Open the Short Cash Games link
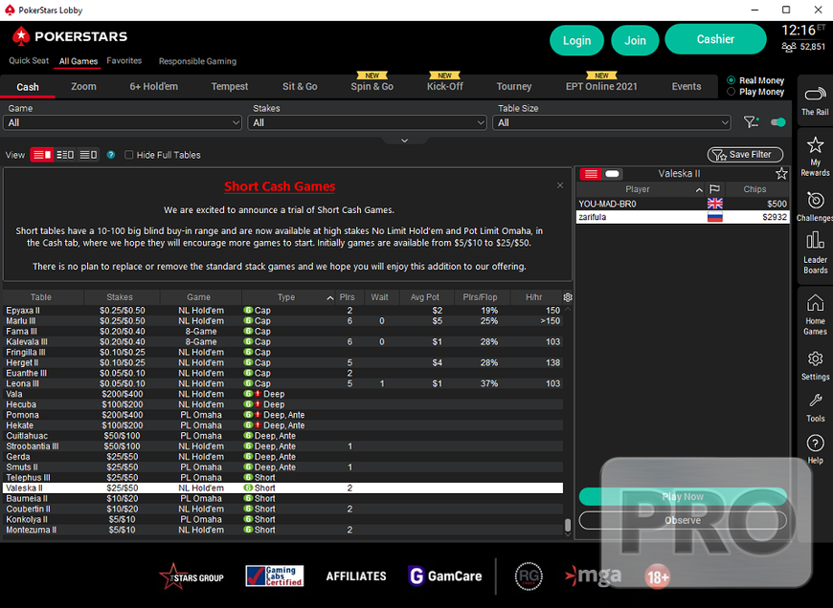Screen dimensions: 833x608 (x=280, y=186)
